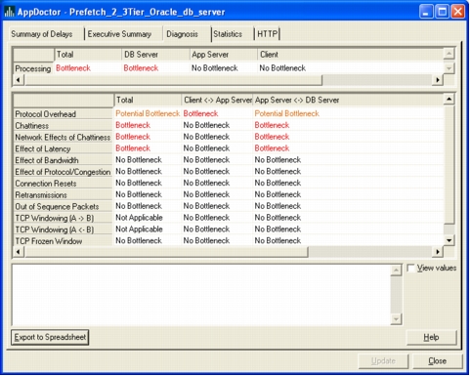
Task: Switch to Summary of Delays tab
Action: coord(42,34)
